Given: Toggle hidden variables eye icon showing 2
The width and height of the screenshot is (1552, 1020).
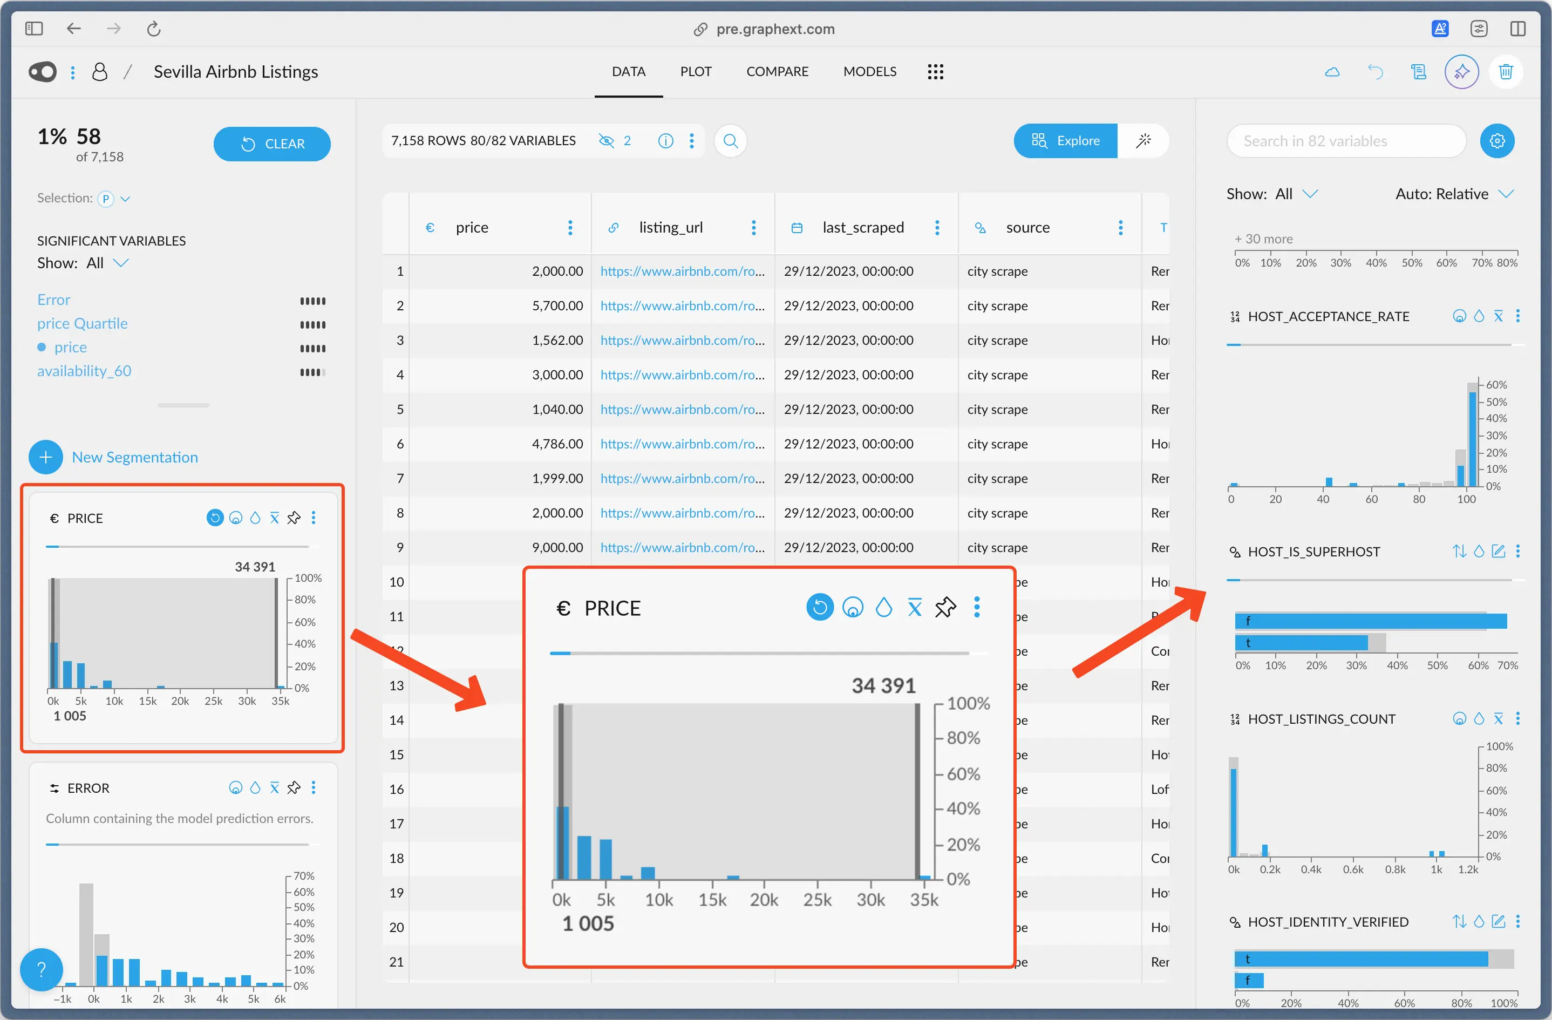Looking at the screenshot, I should click(607, 141).
